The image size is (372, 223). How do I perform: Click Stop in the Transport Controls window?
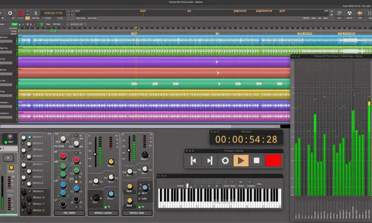click(x=256, y=161)
